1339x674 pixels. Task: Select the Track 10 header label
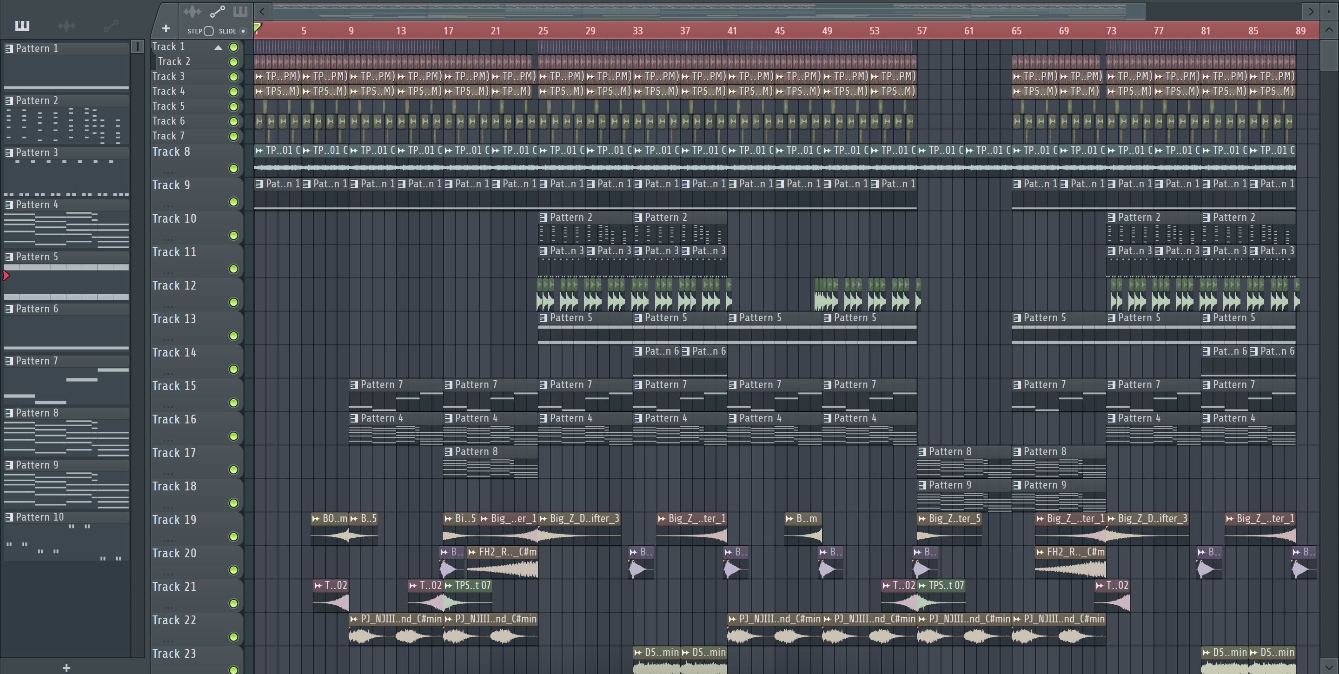coord(174,219)
